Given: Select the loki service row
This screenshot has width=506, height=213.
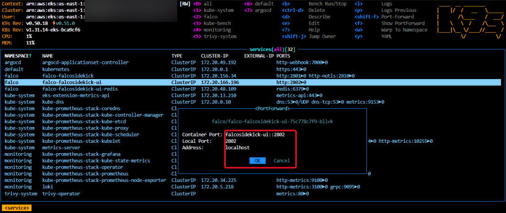Looking at the screenshot, I should (x=253, y=187).
